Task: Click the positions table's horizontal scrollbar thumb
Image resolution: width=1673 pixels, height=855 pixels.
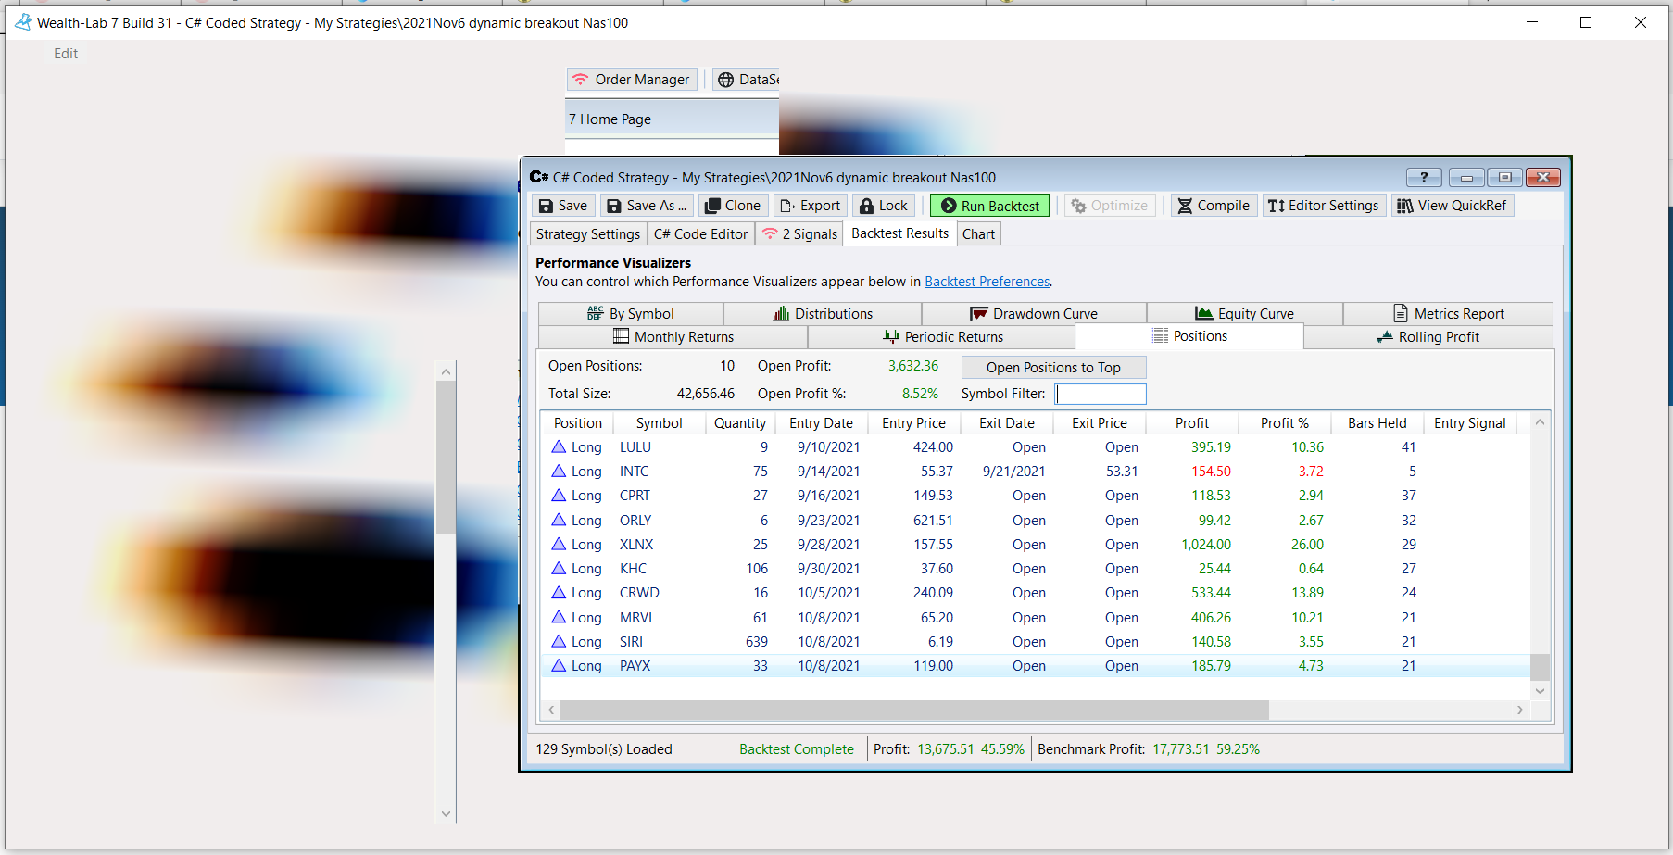Action: click(914, 710)
